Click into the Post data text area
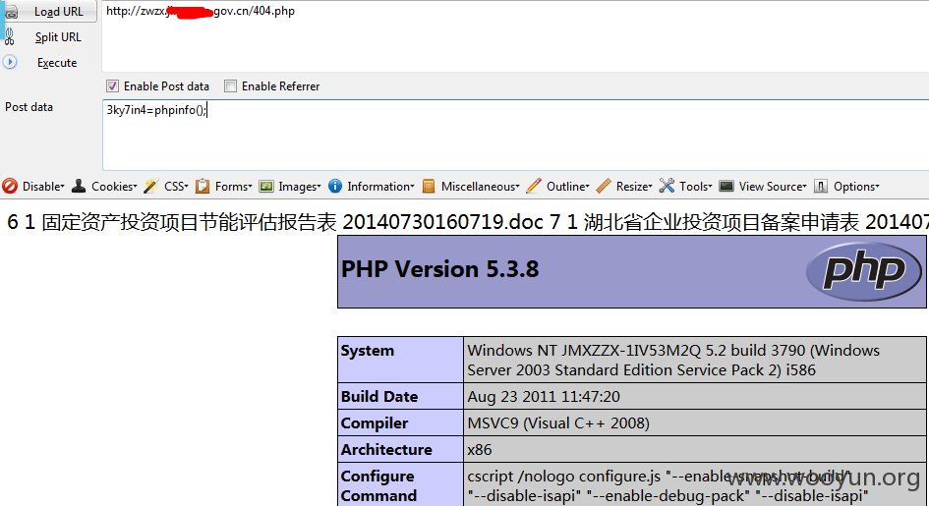929x506 pixels. tap(515, 135)
